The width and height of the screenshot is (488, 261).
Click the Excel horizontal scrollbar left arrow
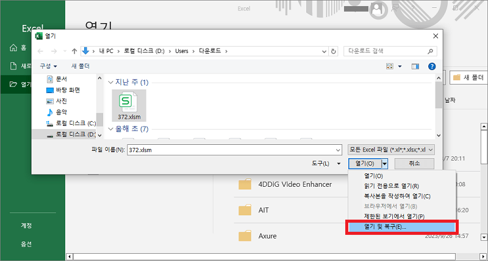pyautogui.click(x=70, y=257)
